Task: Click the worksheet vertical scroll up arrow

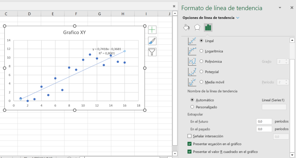Action: 175,13
